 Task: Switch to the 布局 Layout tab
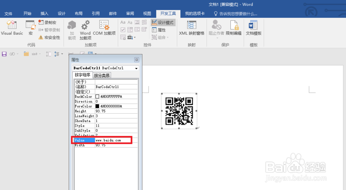coord(79,14)
